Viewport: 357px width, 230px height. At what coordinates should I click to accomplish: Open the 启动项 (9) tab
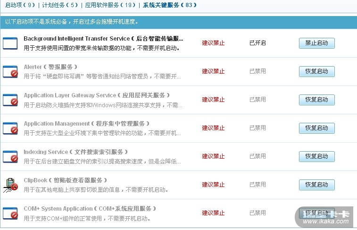(20, 5)
